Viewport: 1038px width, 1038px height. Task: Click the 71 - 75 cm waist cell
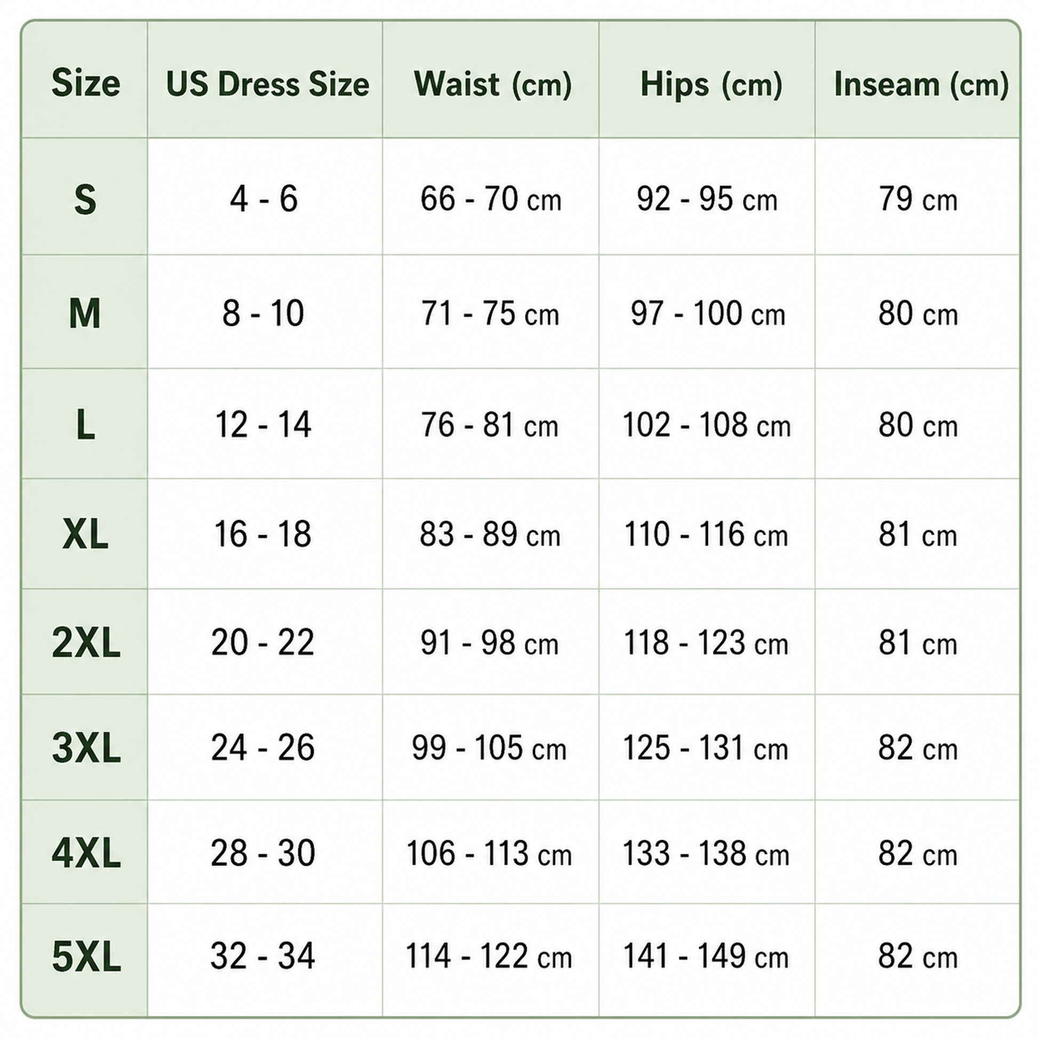[x=490, y=313]
